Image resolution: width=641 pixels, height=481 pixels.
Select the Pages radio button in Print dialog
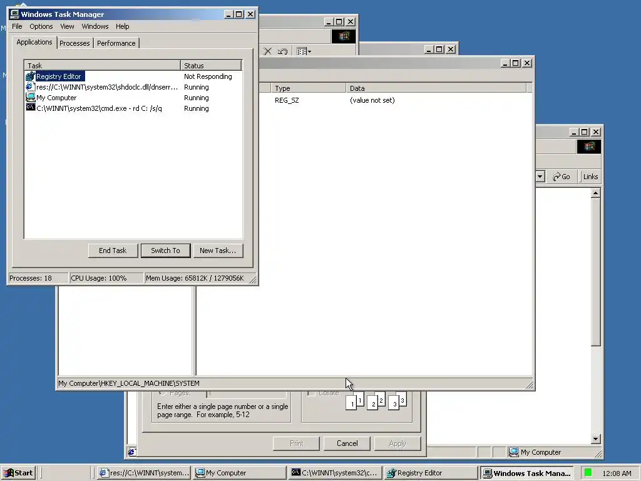[162, 393]
